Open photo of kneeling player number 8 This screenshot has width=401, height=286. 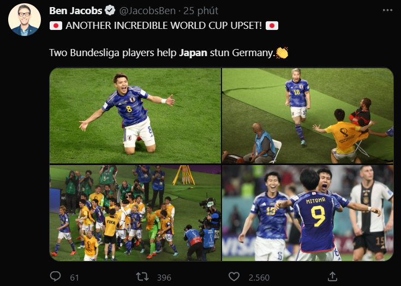135,115
